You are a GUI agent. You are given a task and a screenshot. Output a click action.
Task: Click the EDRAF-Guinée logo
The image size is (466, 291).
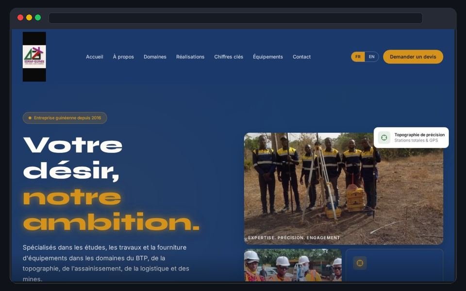click(34, 57)
